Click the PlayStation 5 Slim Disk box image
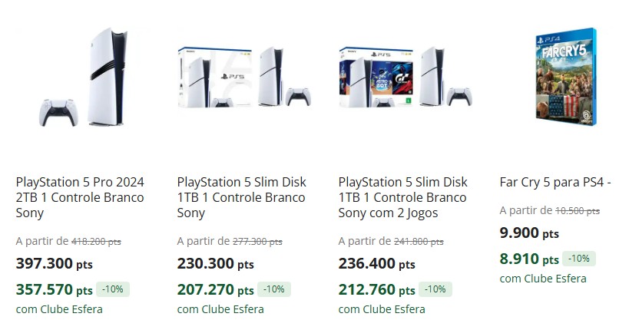This screenshot has height=330, width=629. pyautogui.click(x=244, y=78)
